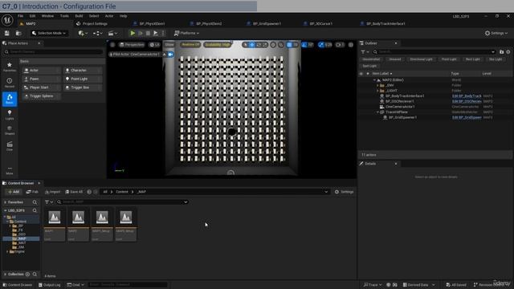Expand the _LIGHT folder in Outliner

377,91
